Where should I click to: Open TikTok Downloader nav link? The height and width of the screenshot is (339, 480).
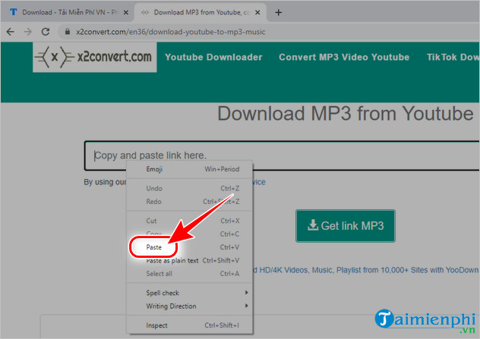(x=453, y=57)
